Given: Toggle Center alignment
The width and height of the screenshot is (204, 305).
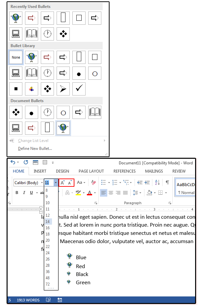Looking at the screenshot, I should (111, 193).
